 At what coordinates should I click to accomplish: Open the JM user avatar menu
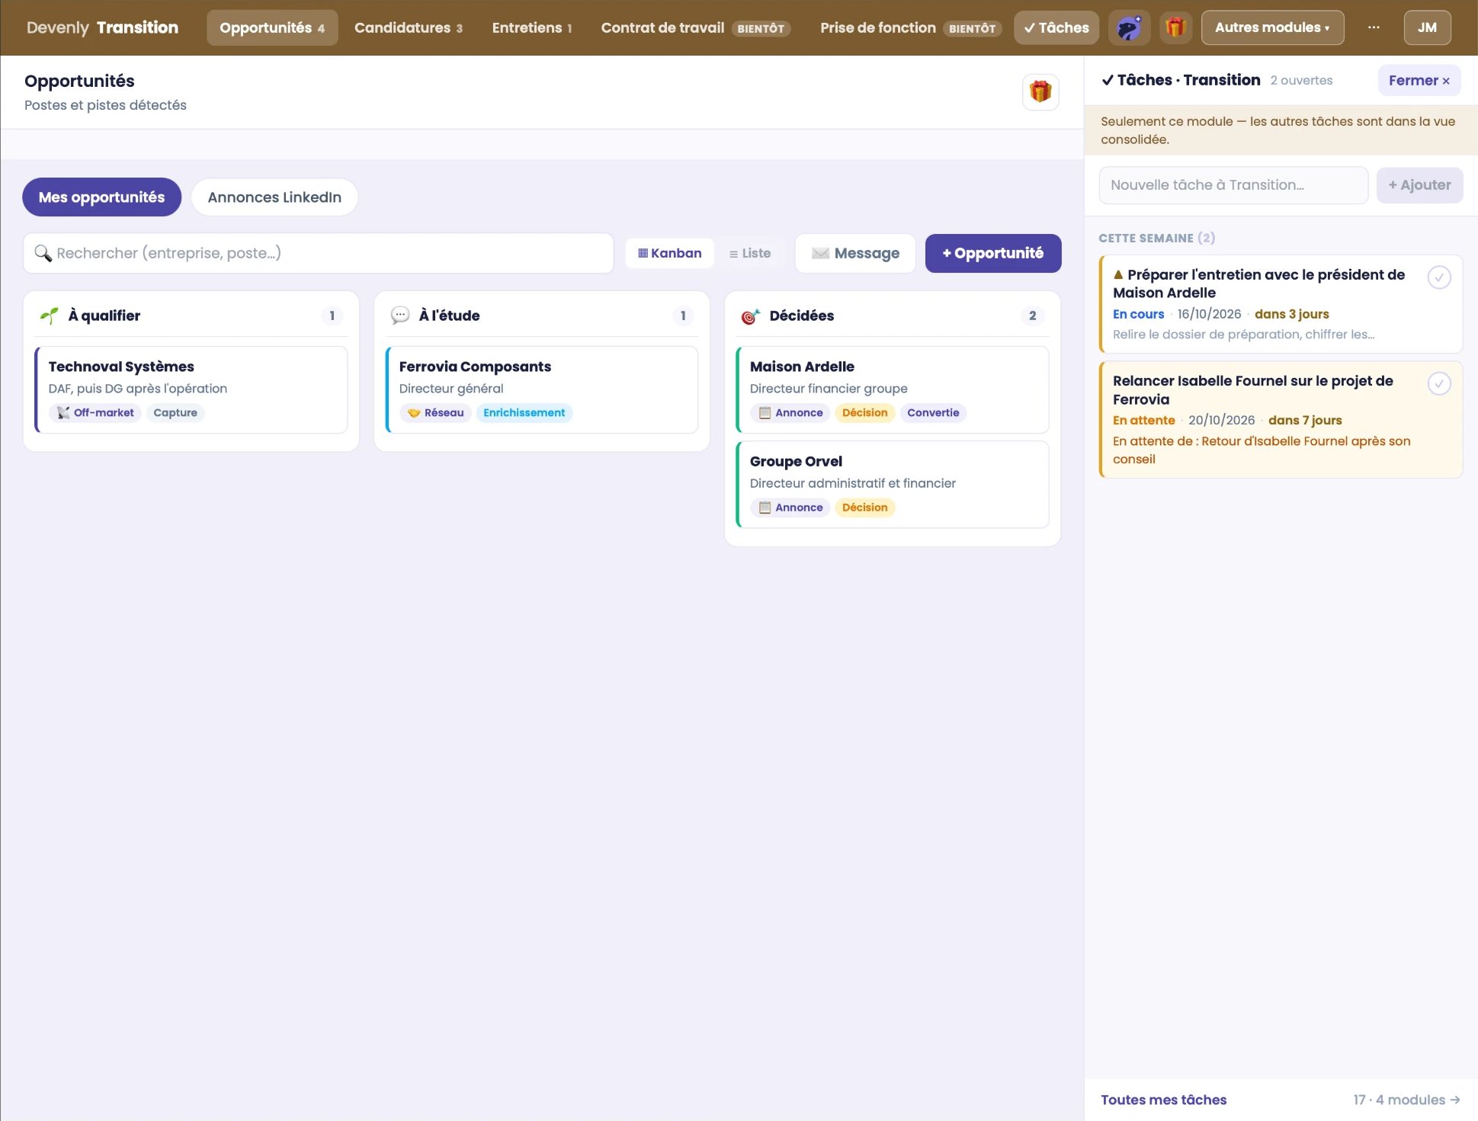pos(1427,28)
